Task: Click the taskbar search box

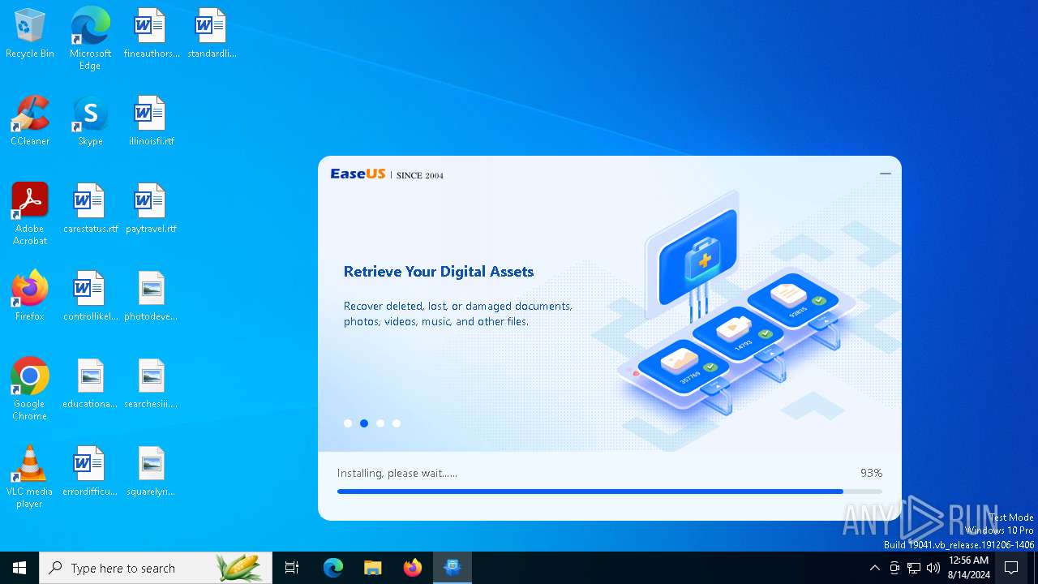Action: (156, 568)
